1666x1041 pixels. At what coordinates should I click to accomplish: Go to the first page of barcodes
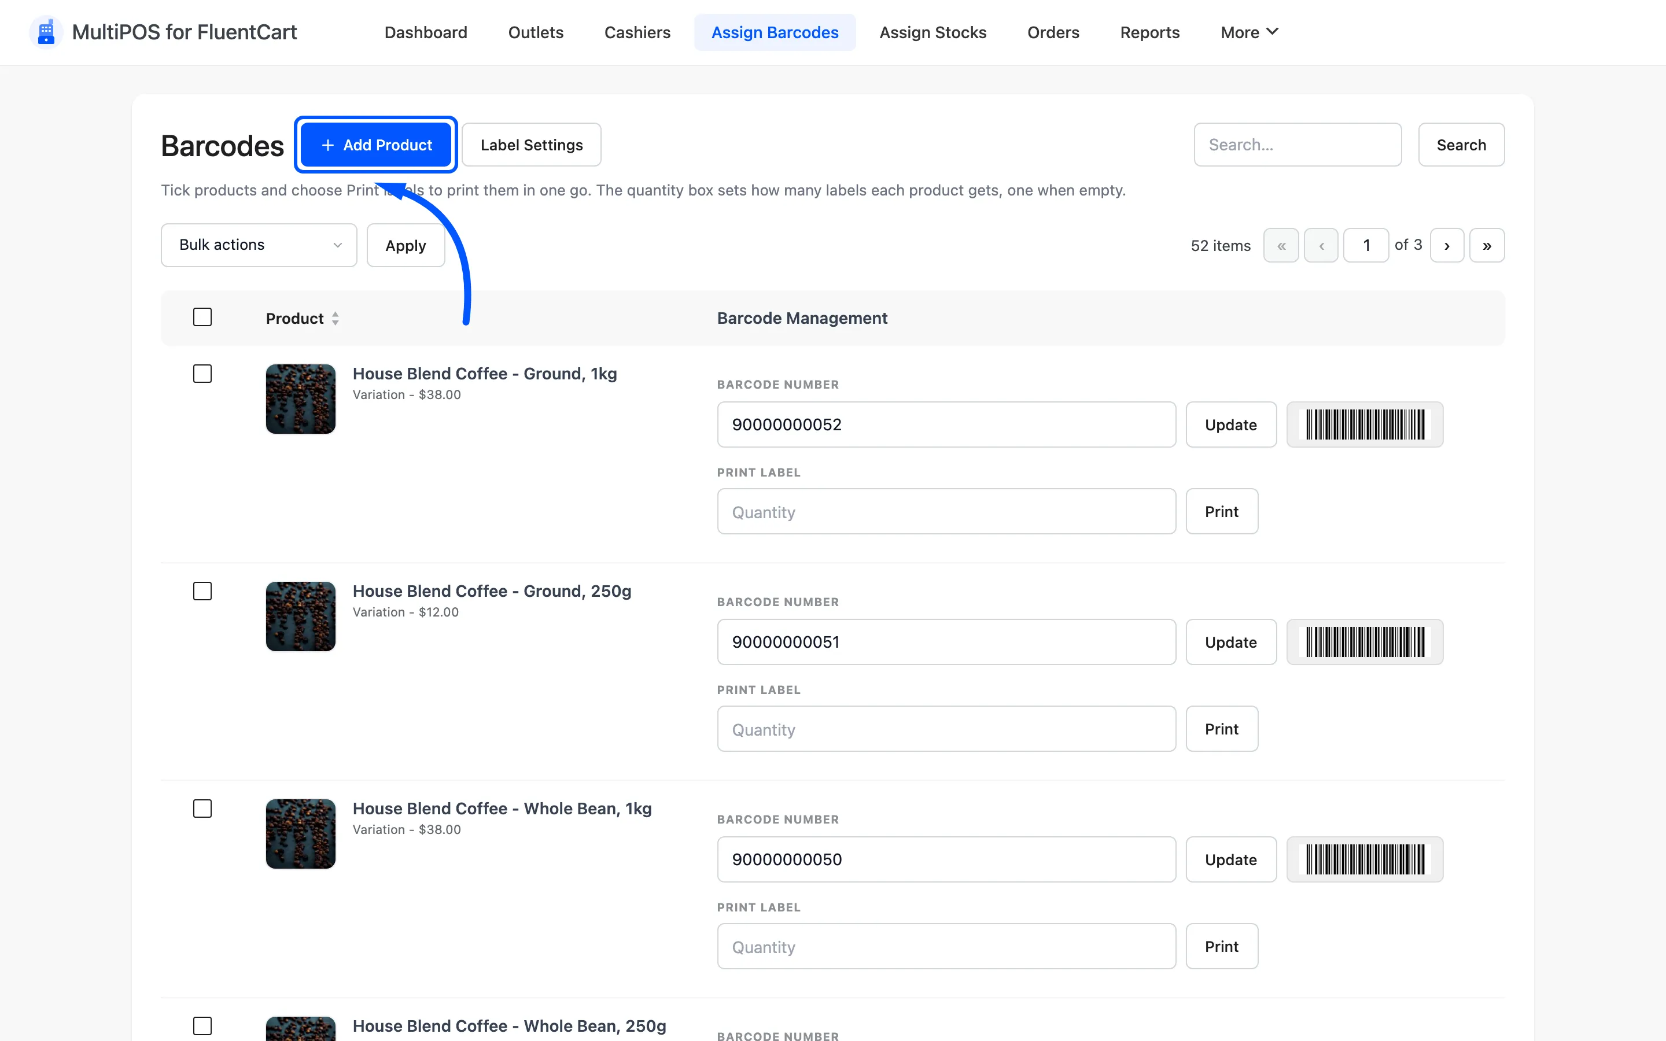pyautogui.click(x=1281, y=246)
